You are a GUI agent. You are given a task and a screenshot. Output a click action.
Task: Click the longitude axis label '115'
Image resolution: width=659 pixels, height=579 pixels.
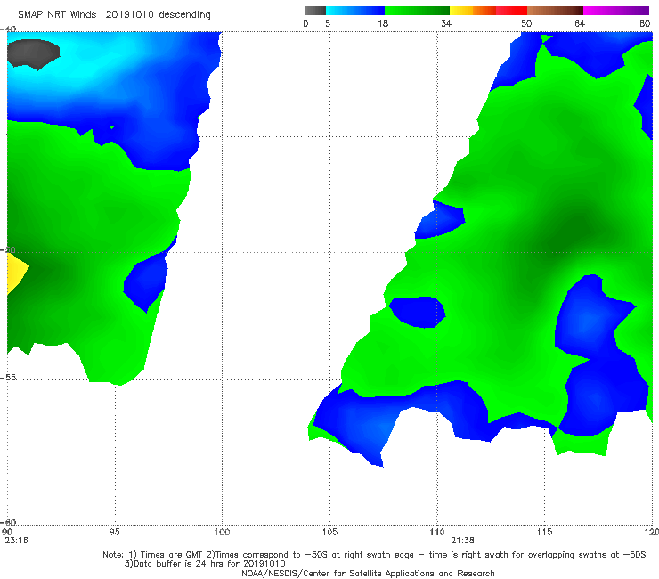coord(545,533)
